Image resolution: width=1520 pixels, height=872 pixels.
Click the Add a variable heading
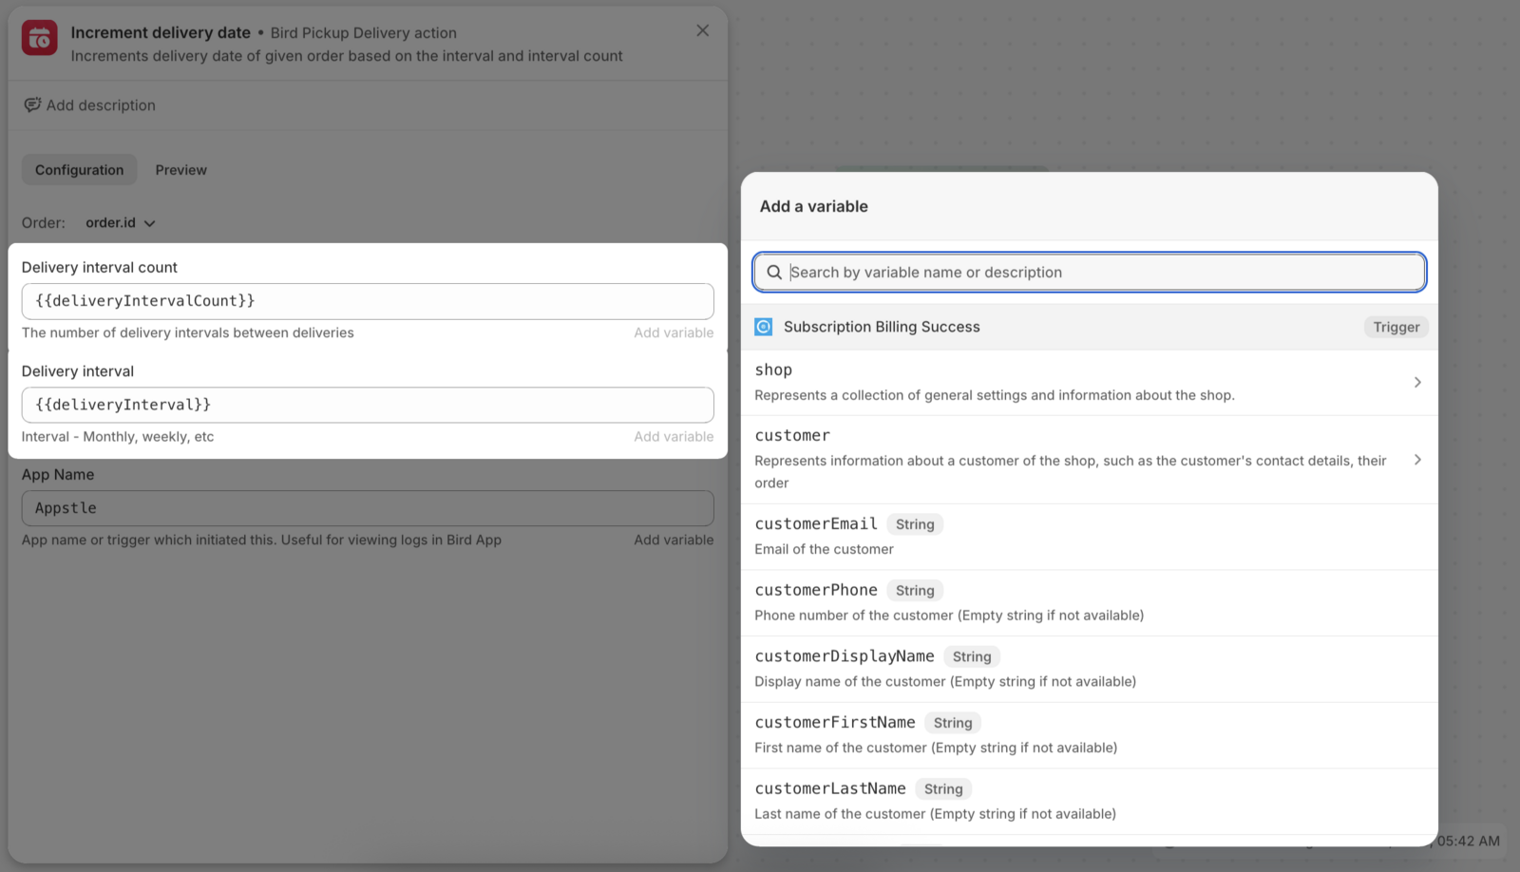pyautogui.click(x=814, y=206)
